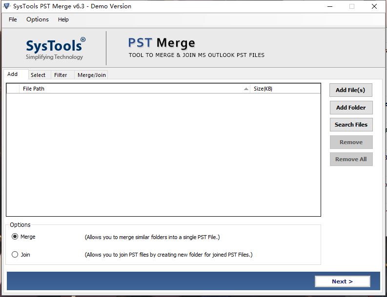Viewport: 387px width, 297px height.
Task: Click the Merge option description text
Action: [152, 237]
